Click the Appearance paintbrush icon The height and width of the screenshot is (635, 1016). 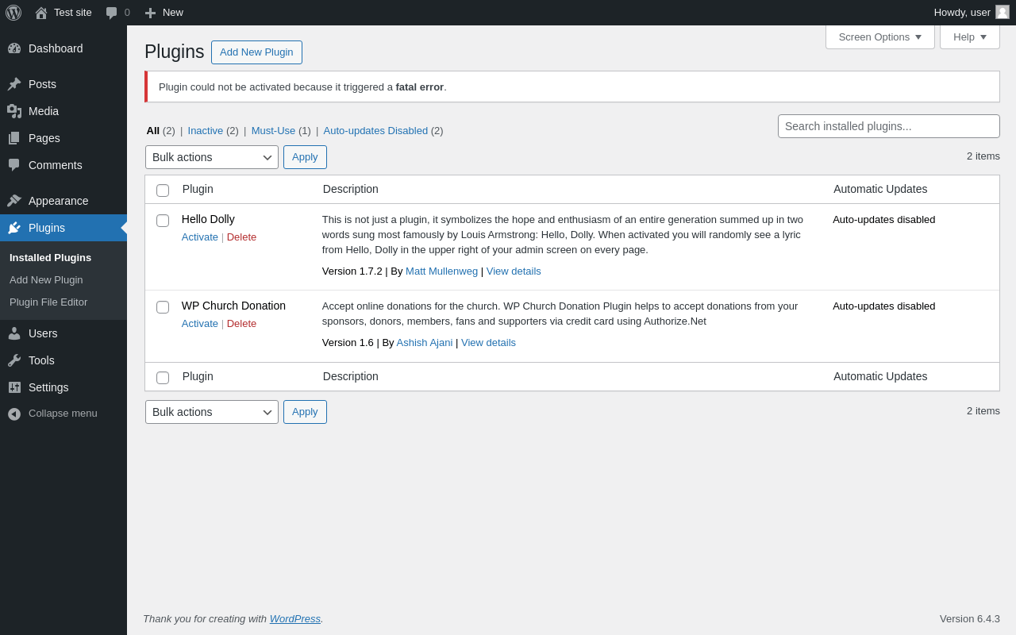click(14, 201)
